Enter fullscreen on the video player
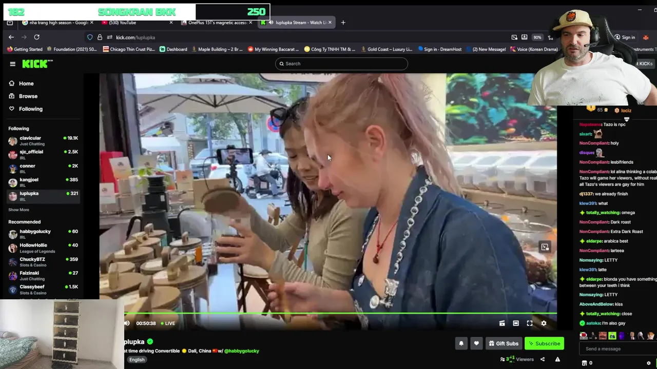The height and width of the screenshot is (369, 657). 530,323
